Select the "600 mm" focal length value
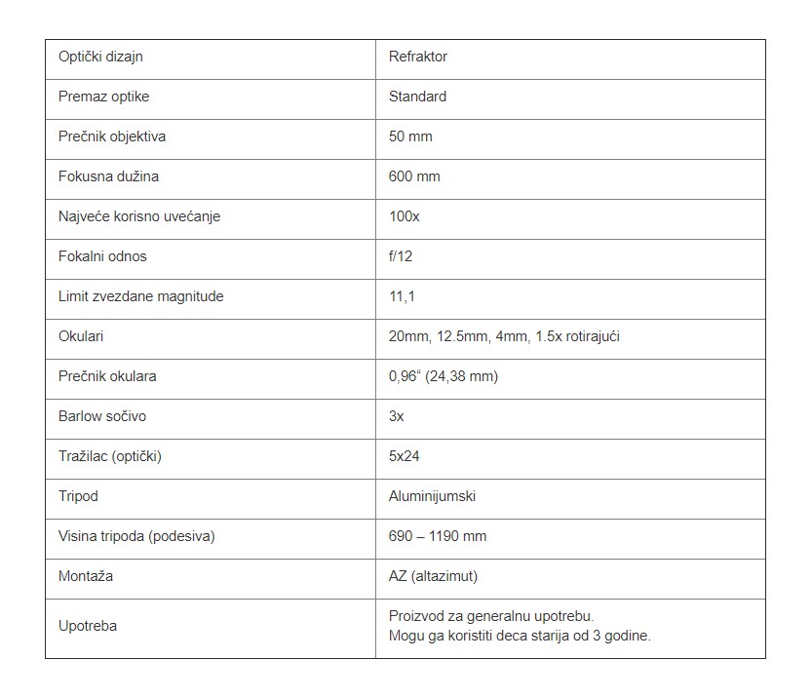 414,176
